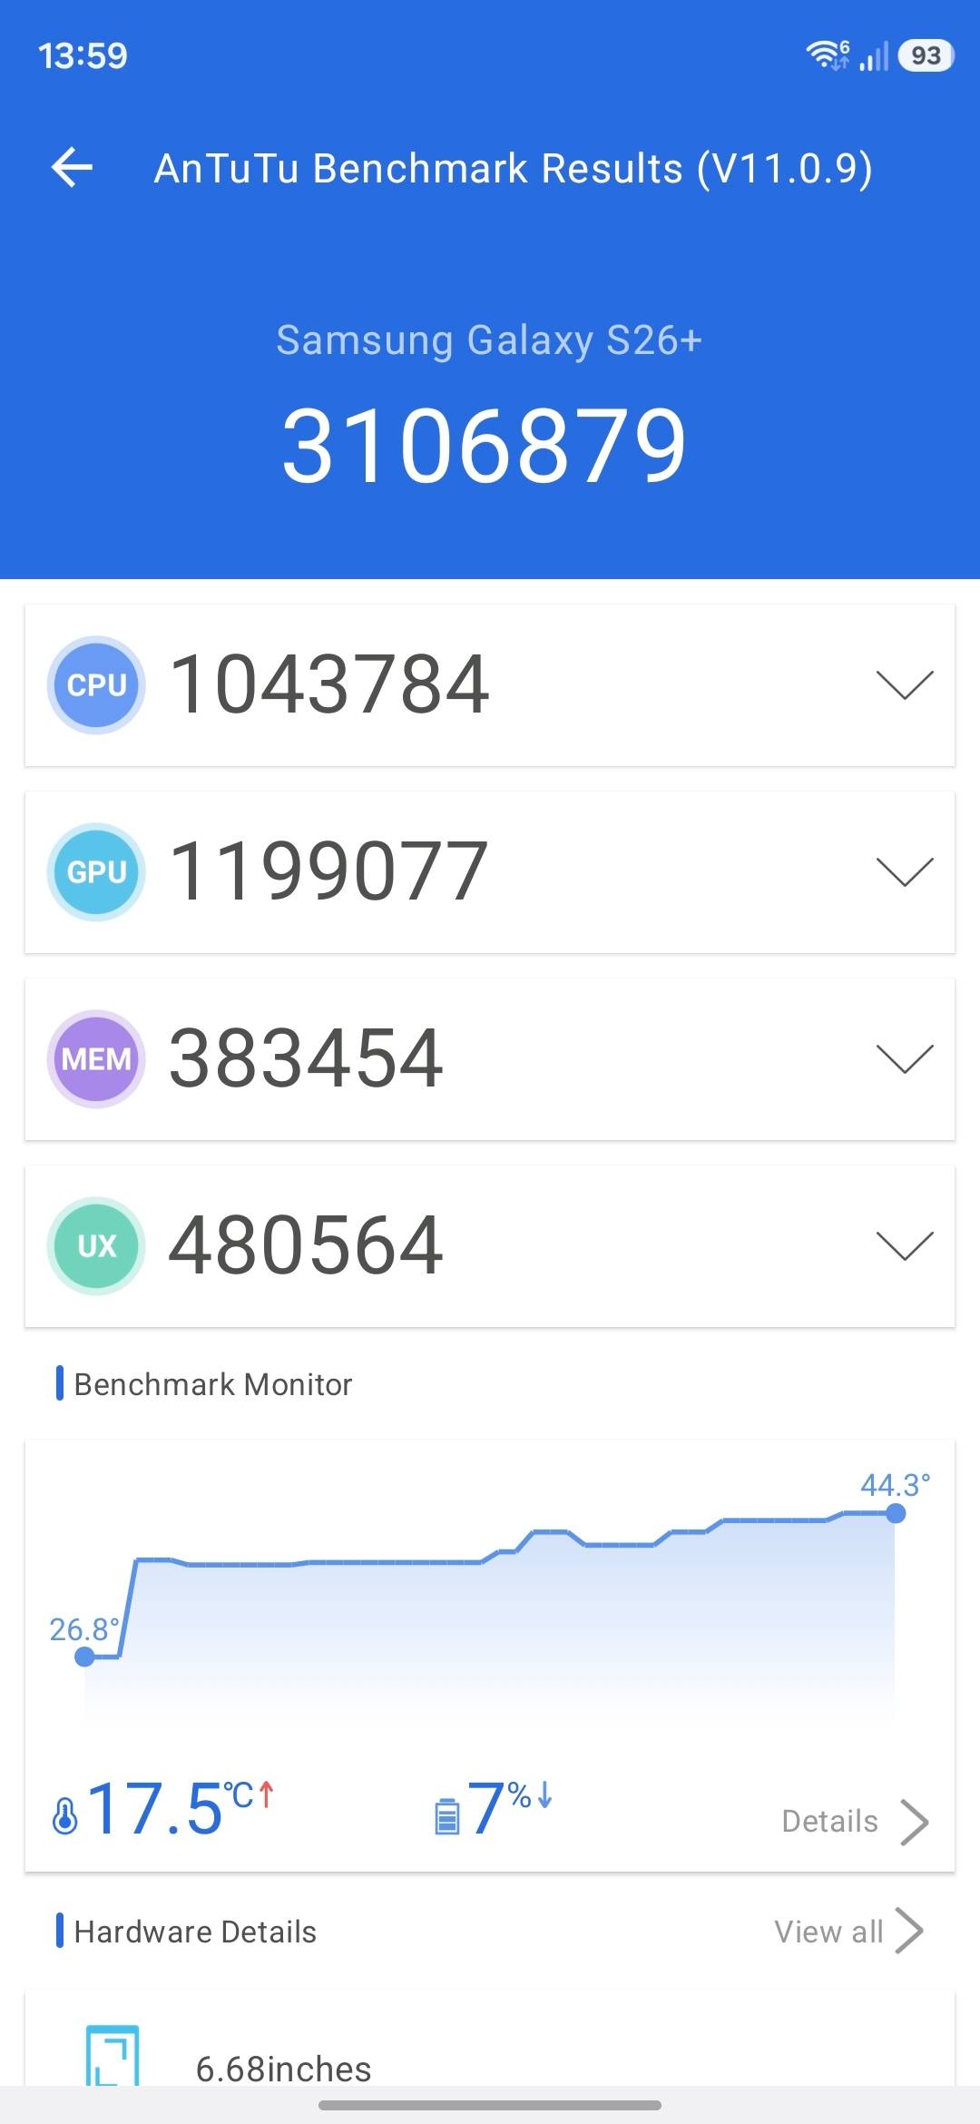Tap the screen size hardware icon
Screen dimensions: 980x2124
[113, 2055]
